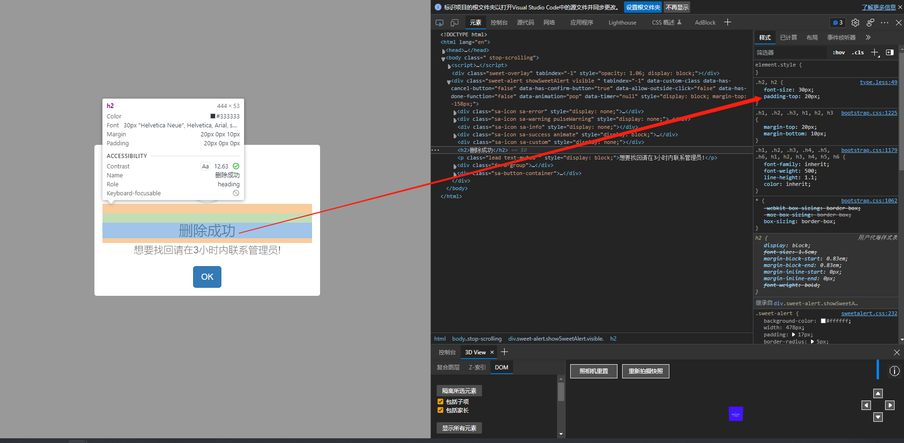
Task: Close the bottom drawer panel
Action: [x=897, y=352]
